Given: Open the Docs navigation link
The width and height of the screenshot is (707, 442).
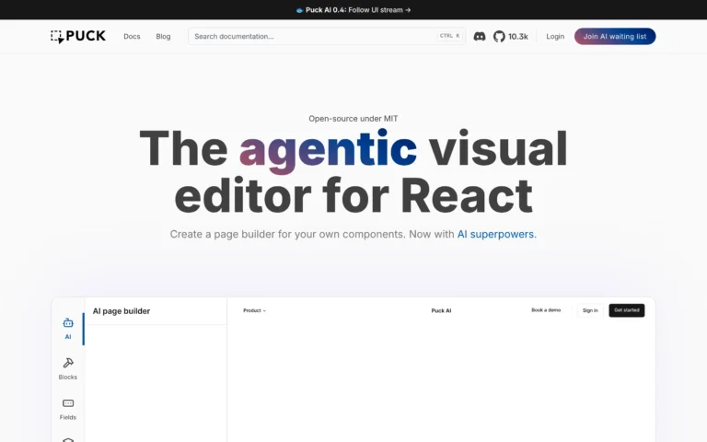Looking at the screenshot, I should [132, 37].
